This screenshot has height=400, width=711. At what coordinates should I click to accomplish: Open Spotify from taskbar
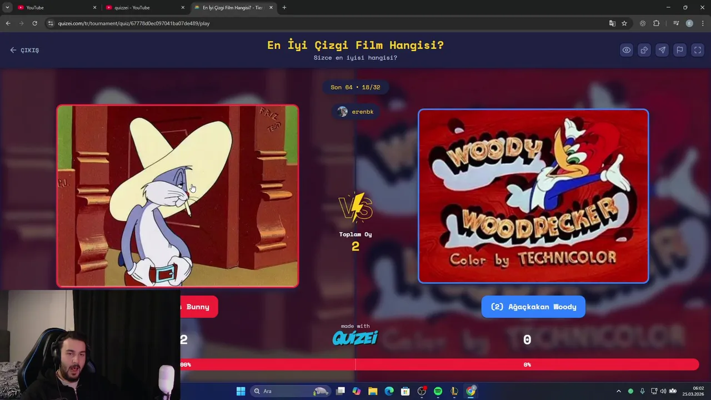(x=438, y=391)
